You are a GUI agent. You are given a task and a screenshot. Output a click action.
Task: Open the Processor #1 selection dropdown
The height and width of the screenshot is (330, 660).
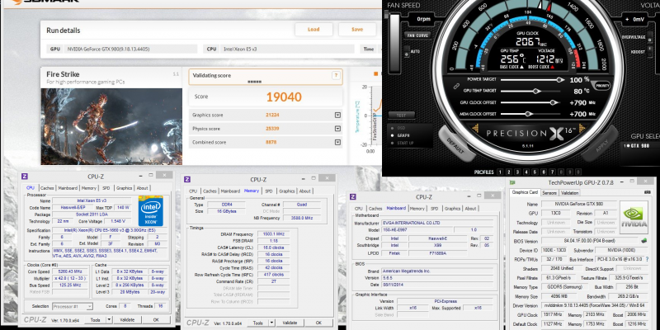click(x=73, y=306)
